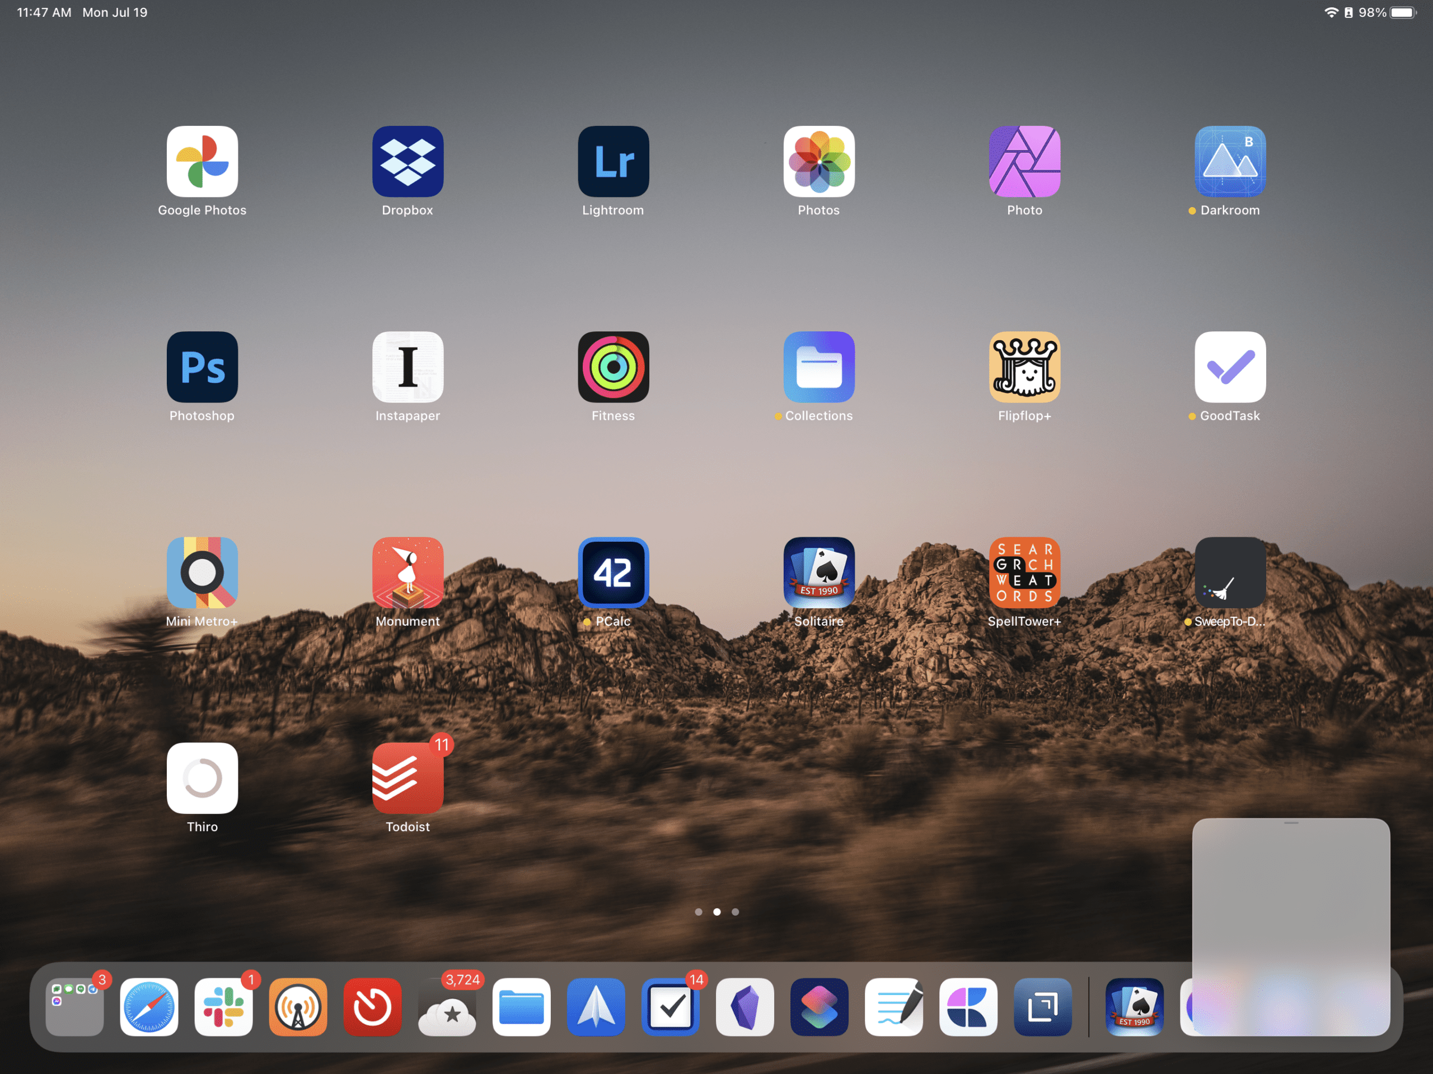Viewport: 1433px width, 1074px height.
Task: Launch Solitaire from the home screen grid
Action: coord(819,573)
